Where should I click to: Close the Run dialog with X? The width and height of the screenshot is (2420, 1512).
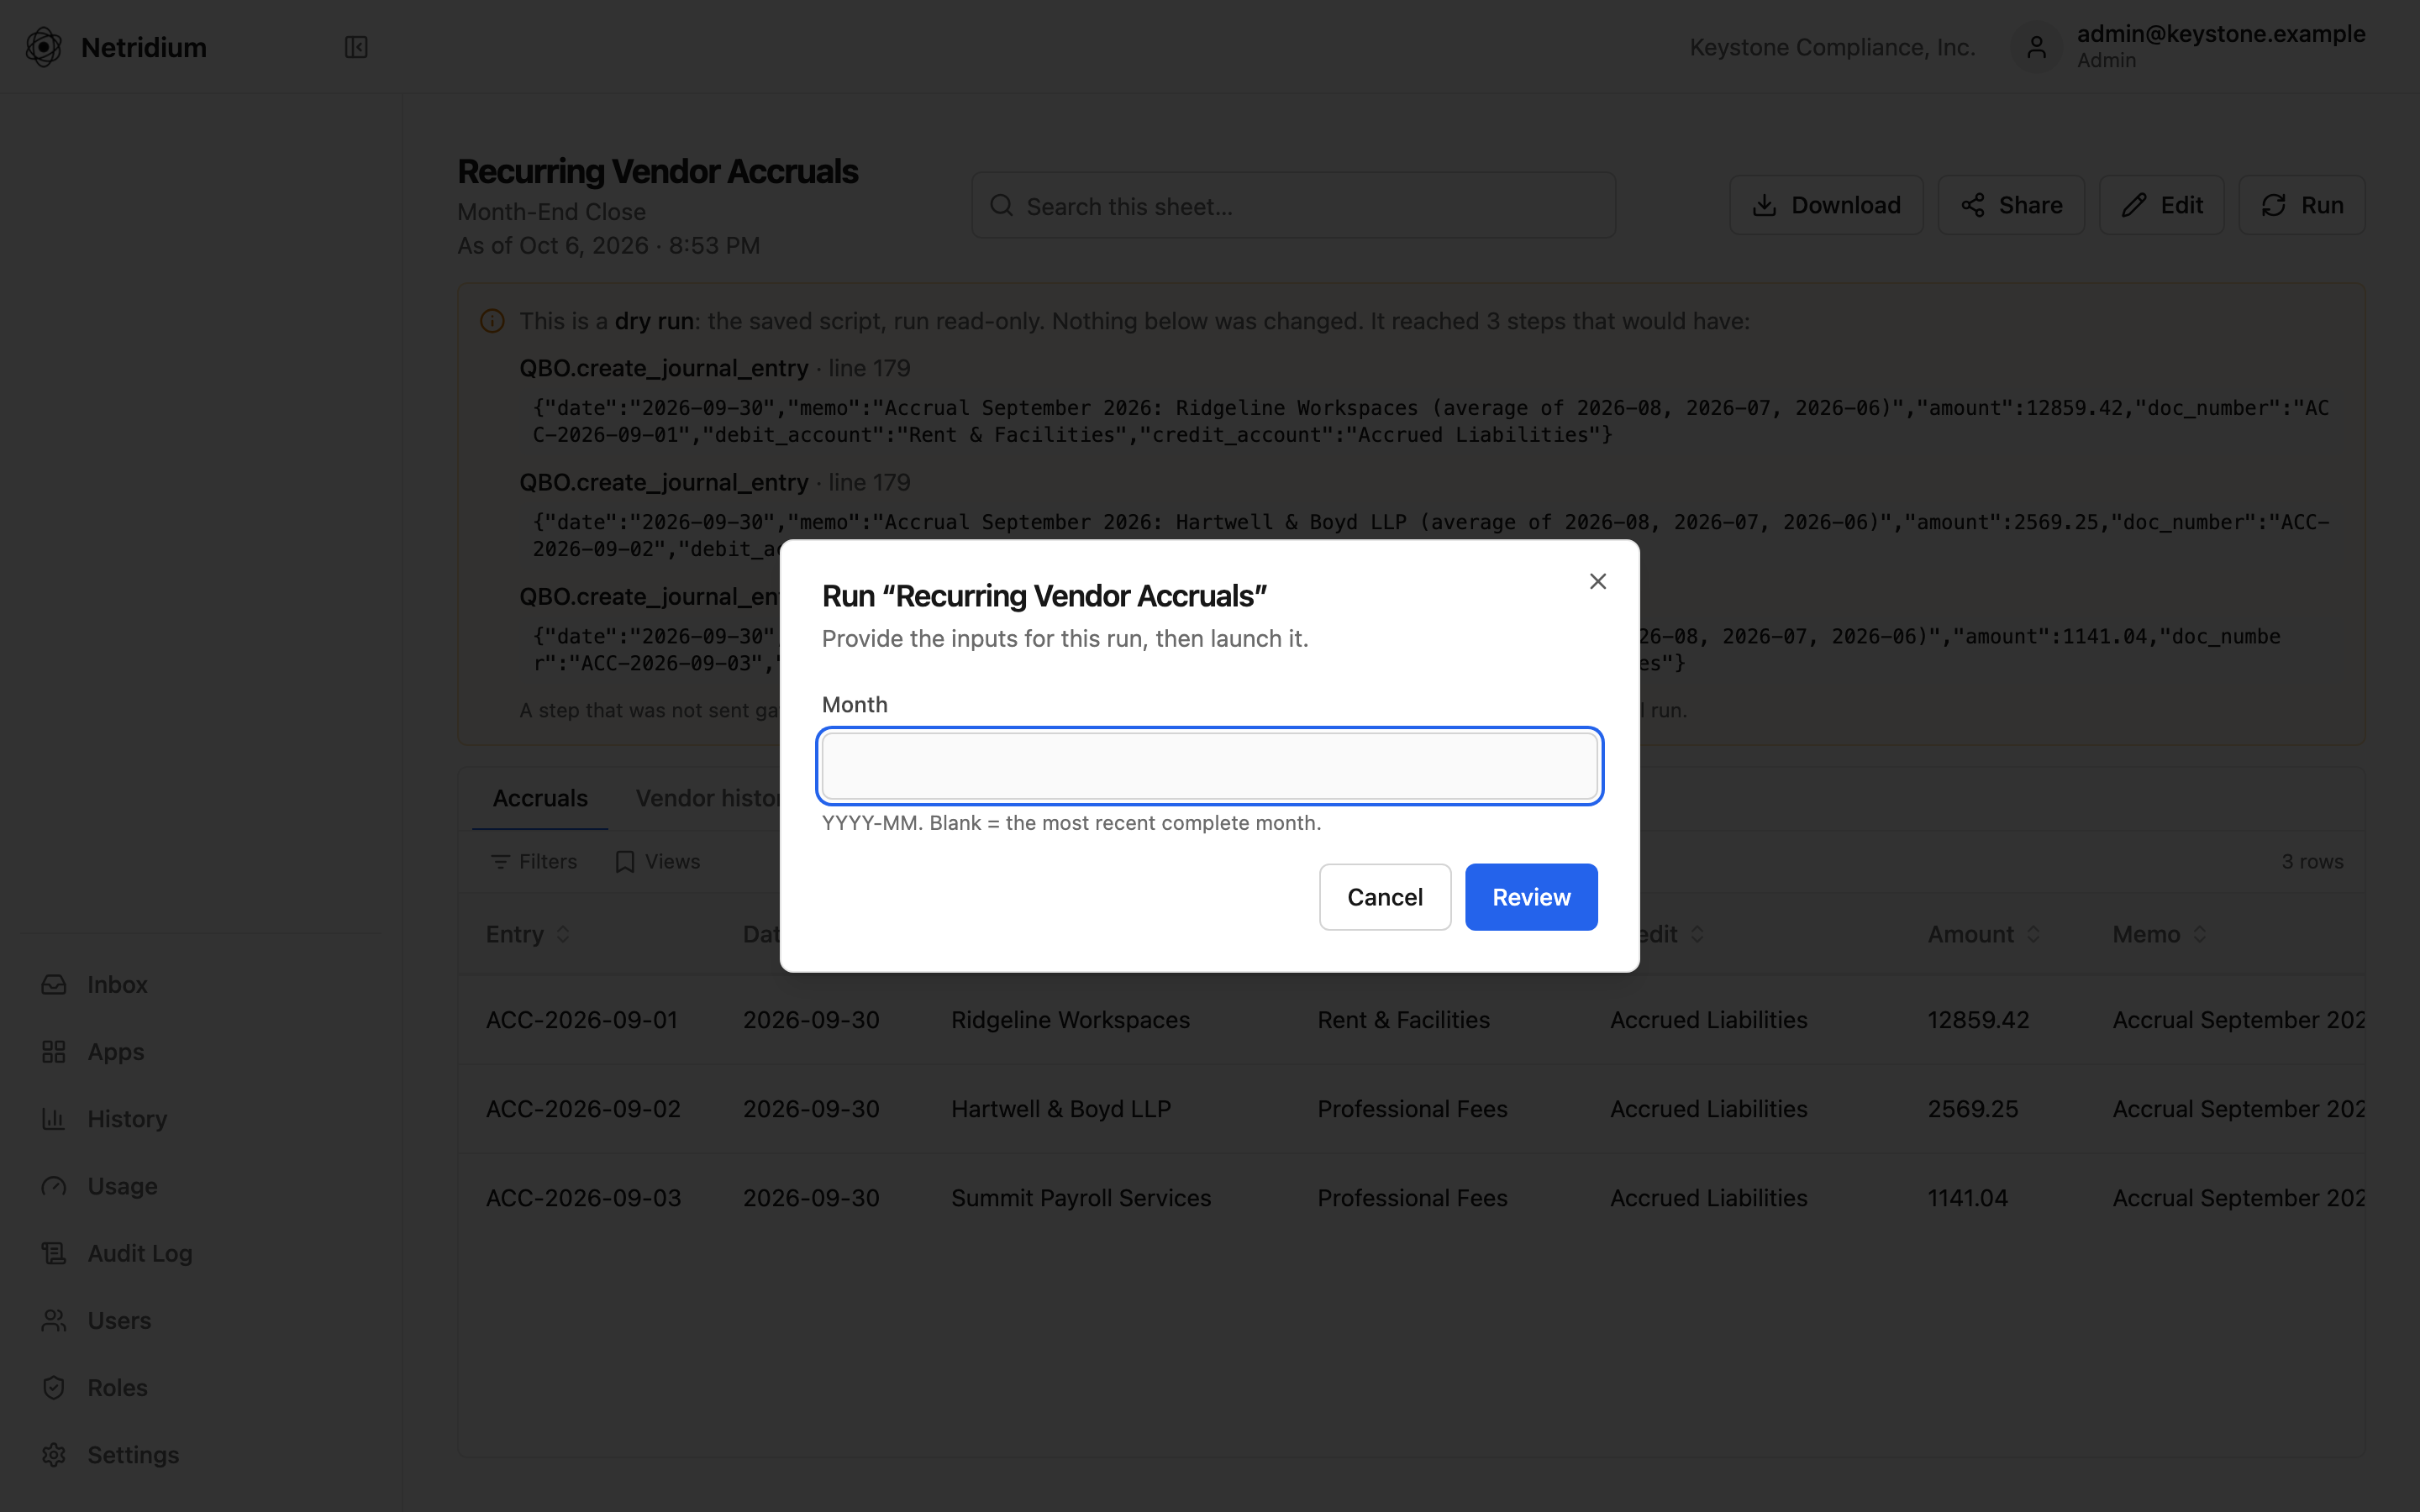(x=1597, y=582)
